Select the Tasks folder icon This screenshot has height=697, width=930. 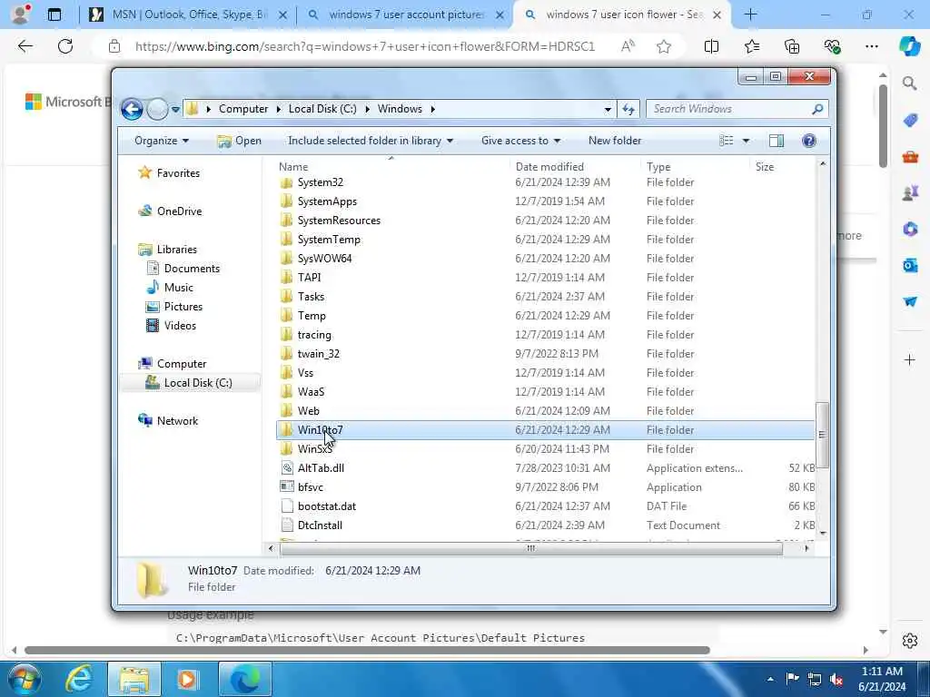pos(286,297)
